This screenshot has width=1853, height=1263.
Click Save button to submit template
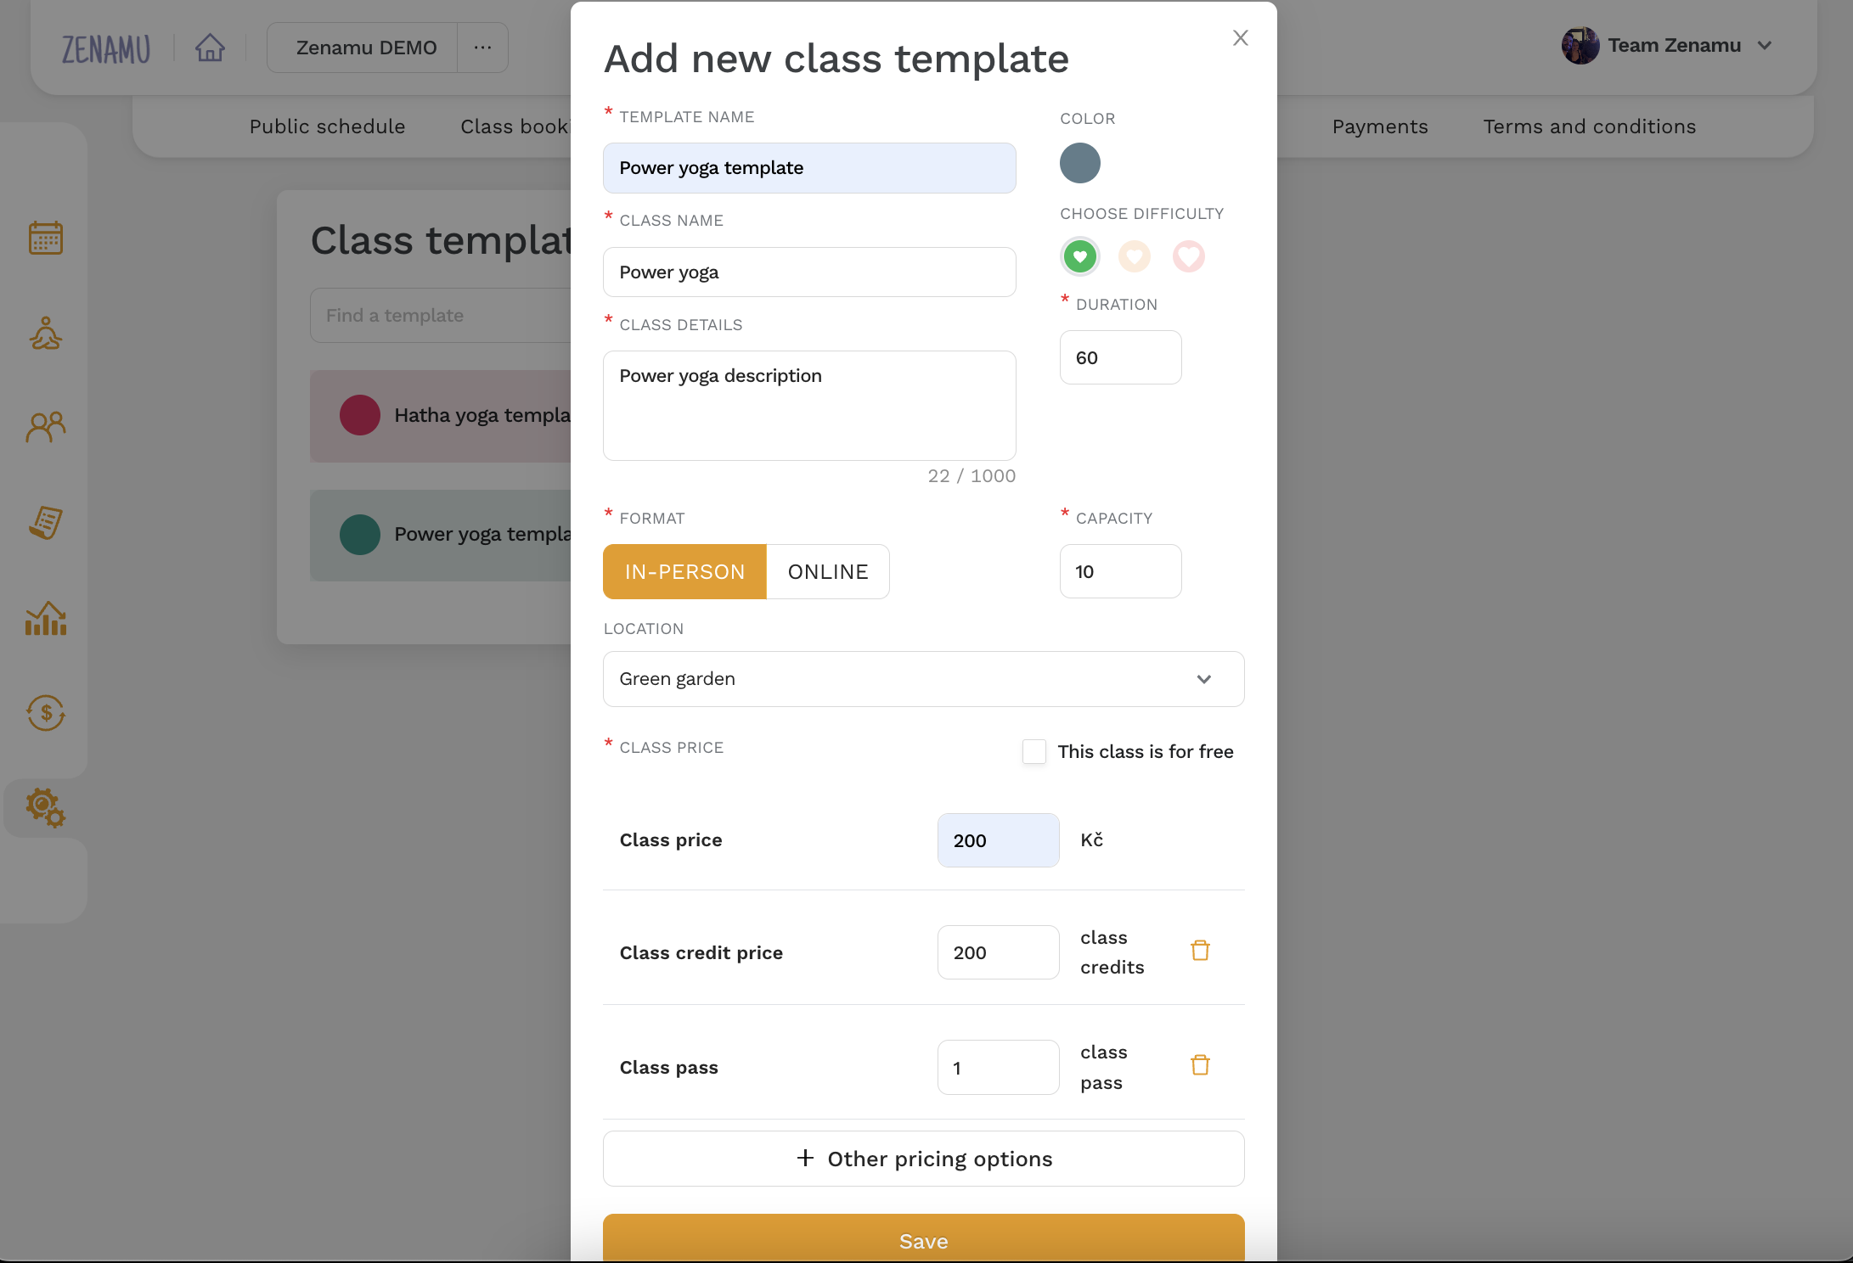point(924,1239)
